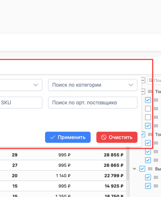
Task: Click the blue Применить button
Action: click(68, 137)
